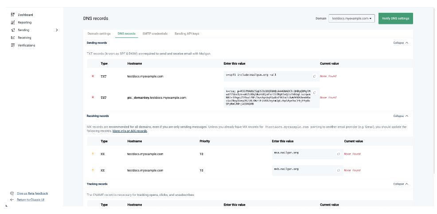Collapse the Tracking records section
The width and height of the screenshot is (437, 214).
[401, 184]
